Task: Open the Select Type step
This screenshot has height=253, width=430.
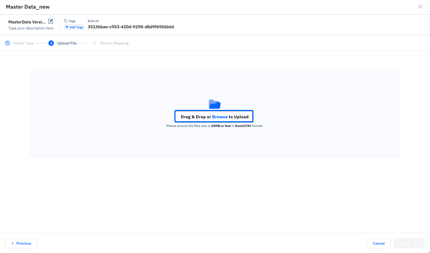Action: pos(23,43)
